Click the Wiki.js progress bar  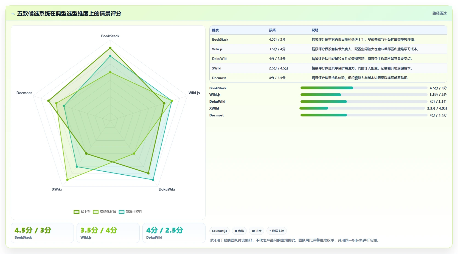(364, 95)
